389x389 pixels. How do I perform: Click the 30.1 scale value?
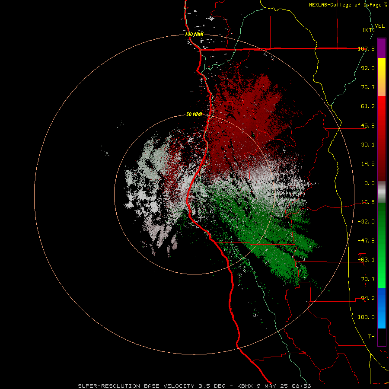point(368,145)
